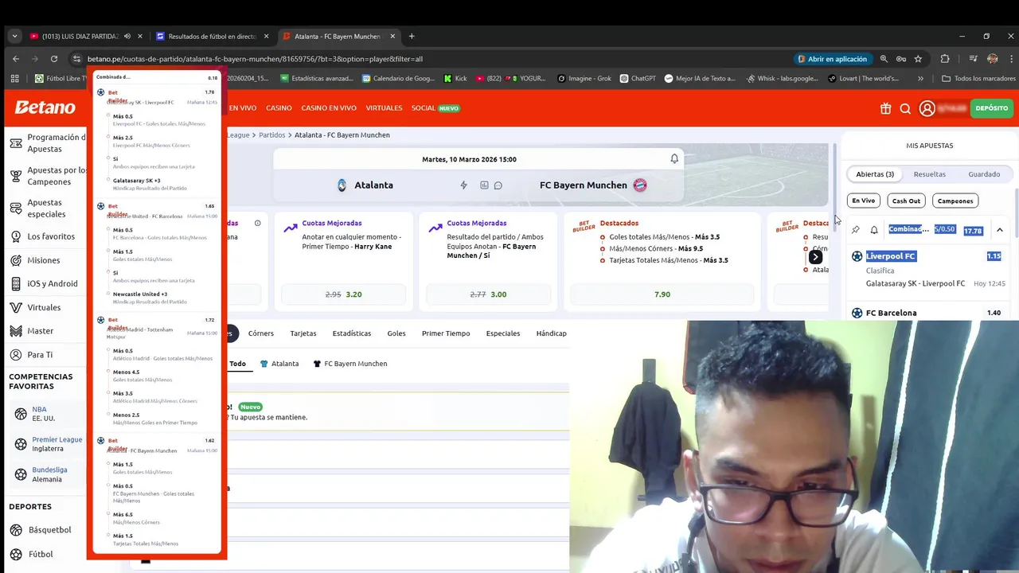Switch to the Goles tab

[x=396, y=333]
